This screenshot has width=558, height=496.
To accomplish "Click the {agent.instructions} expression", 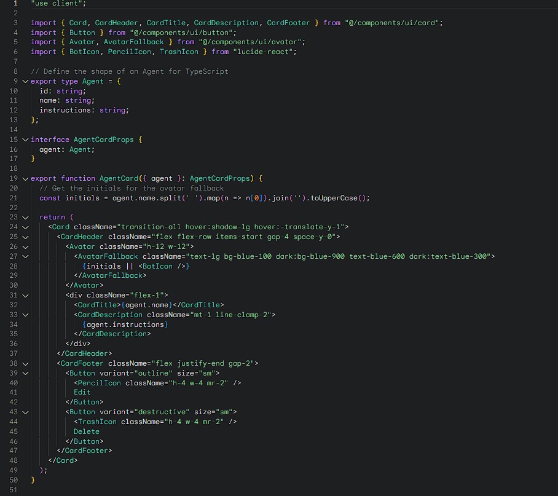I will coord(125,325).
